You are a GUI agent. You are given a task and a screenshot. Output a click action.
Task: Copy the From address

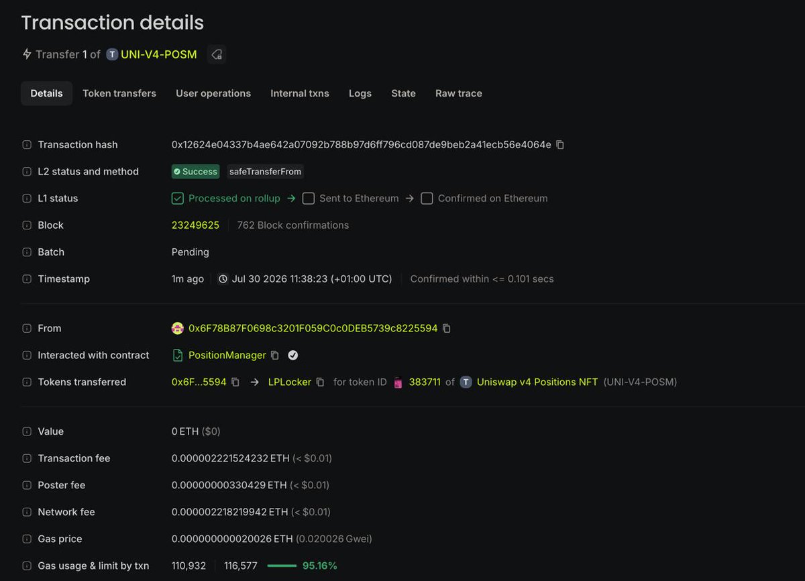[447, 329]
